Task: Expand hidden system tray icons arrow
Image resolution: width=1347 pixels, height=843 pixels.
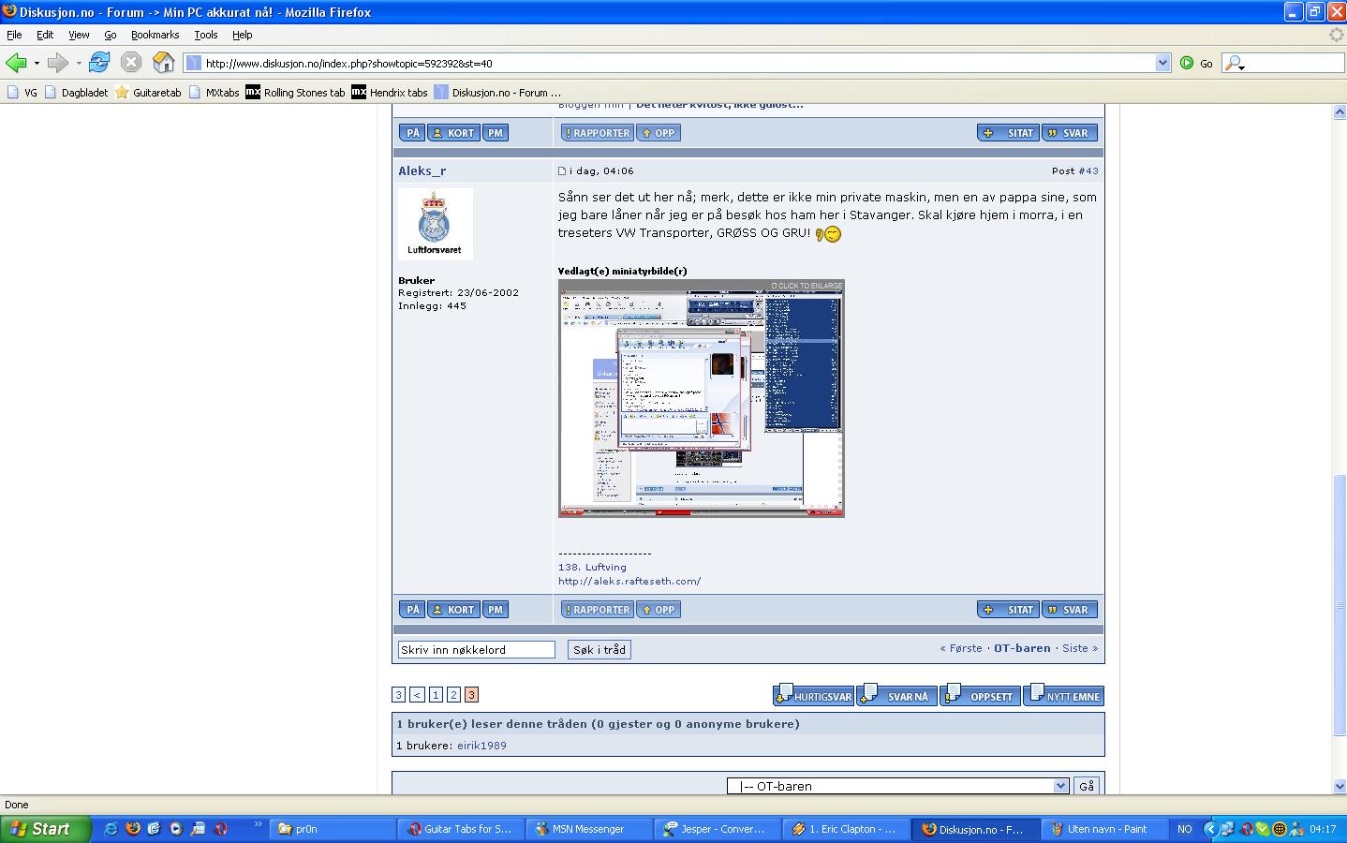Action: click(x=1209, y=829)
